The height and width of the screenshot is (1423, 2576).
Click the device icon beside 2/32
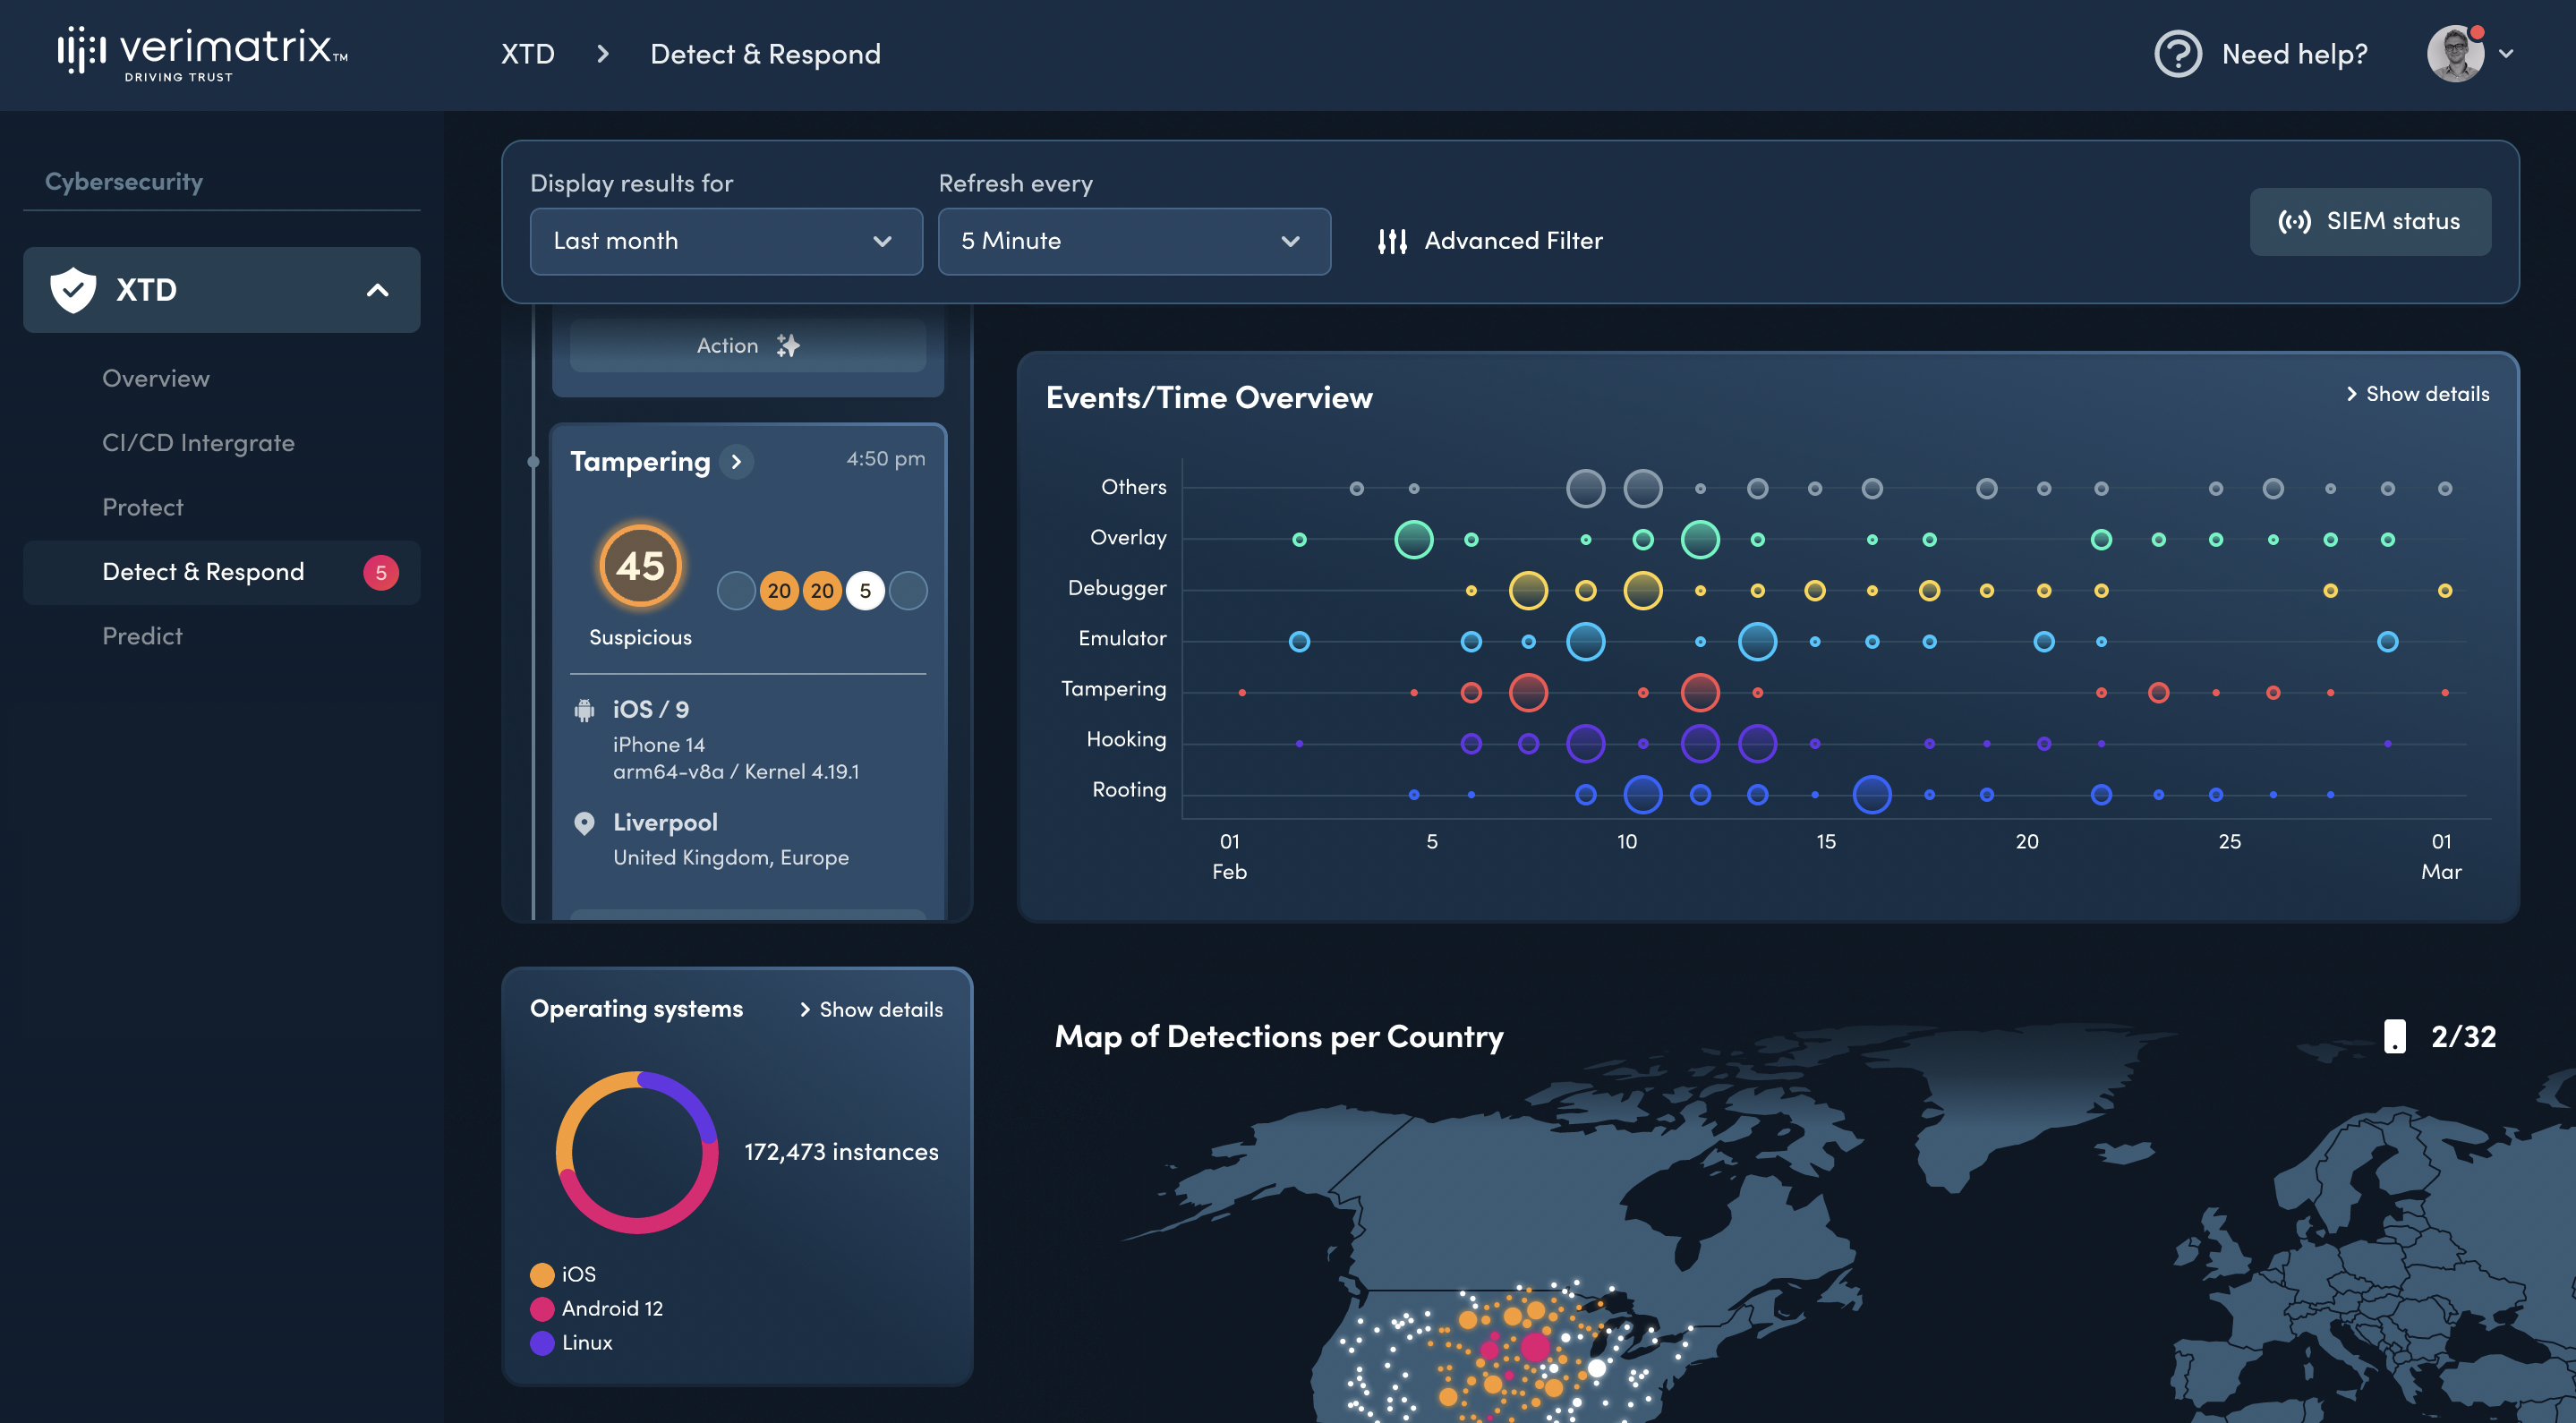coord(2394,1036)
